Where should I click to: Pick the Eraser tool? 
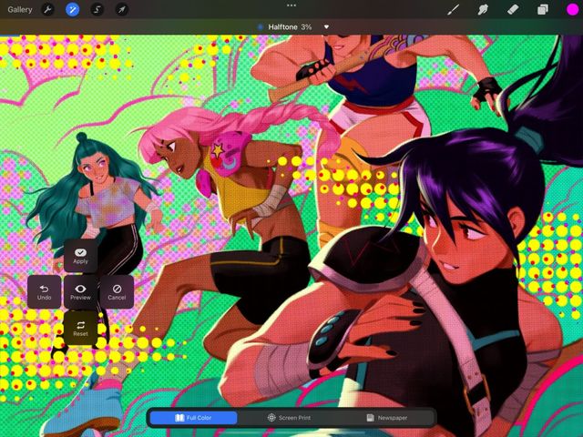coord(513,9)
